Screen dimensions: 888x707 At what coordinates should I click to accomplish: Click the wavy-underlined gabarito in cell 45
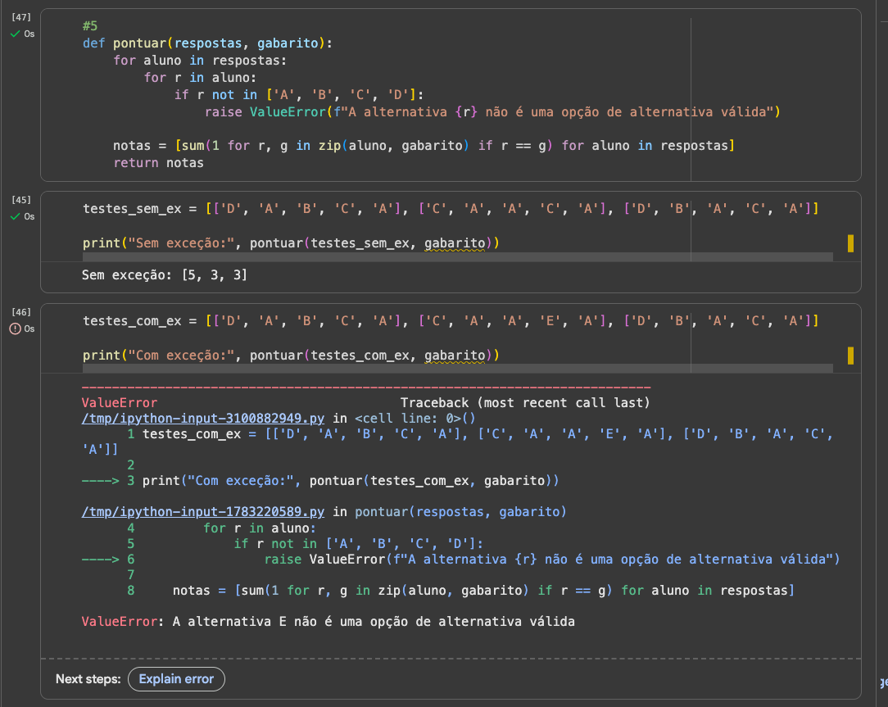[x=455, y=243]
